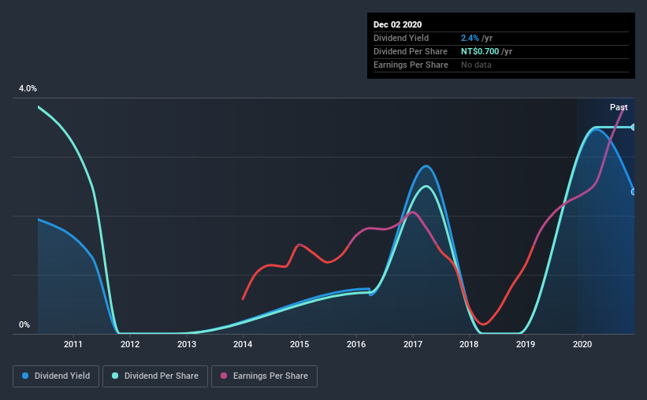This screenshot has width=647, height=400.
Task: Click the teal Dividend Per Share legend dot
Action: [115, 376]
